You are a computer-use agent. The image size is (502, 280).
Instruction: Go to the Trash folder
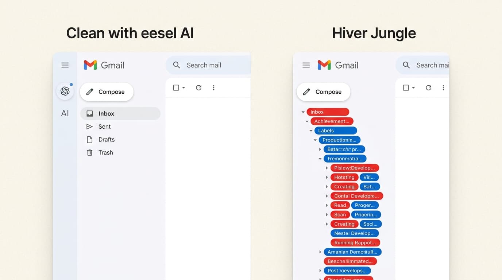(x=105, y=152)
